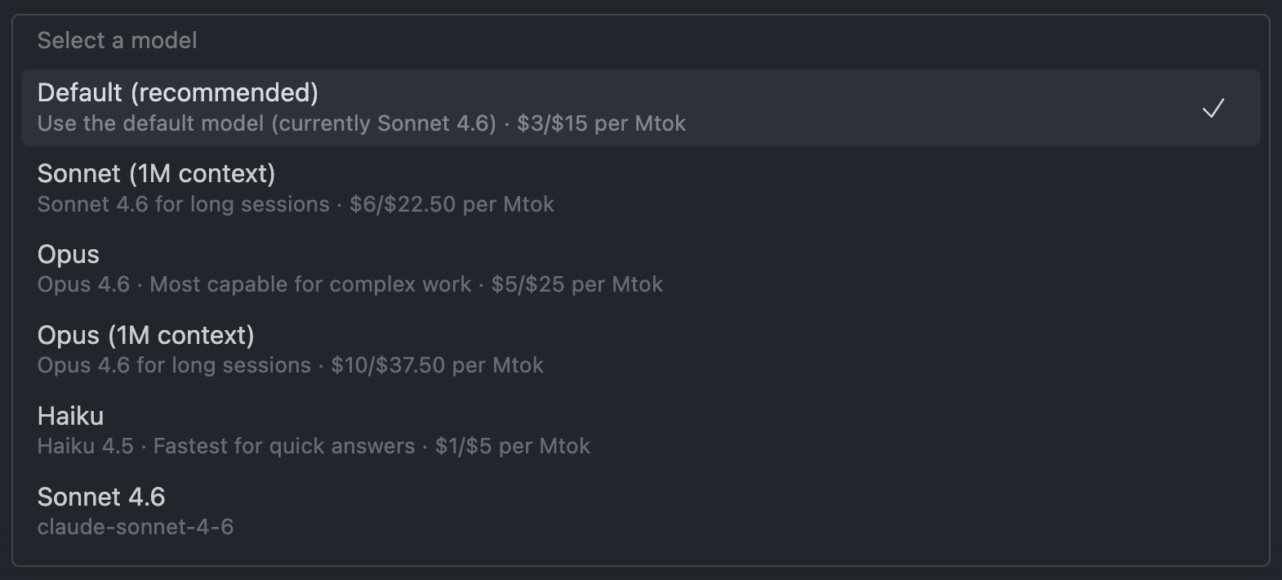Choose Sonnet (1M context) model

(156, 174)
